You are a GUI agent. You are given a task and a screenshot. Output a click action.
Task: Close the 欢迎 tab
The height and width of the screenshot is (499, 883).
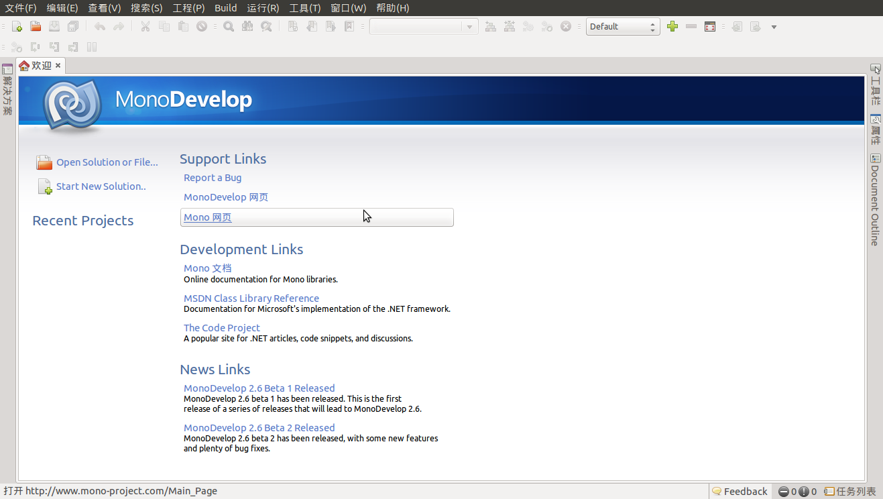pos(58,66)
